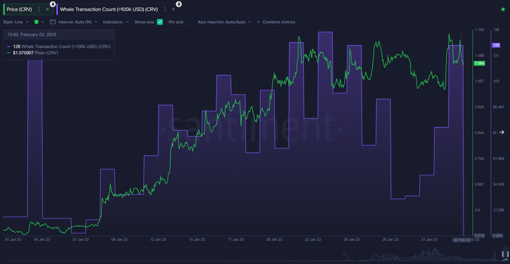Click the green 1.064 price axis label
The height and width of the screenshot is (264, 510).
(x=479, y=63)
